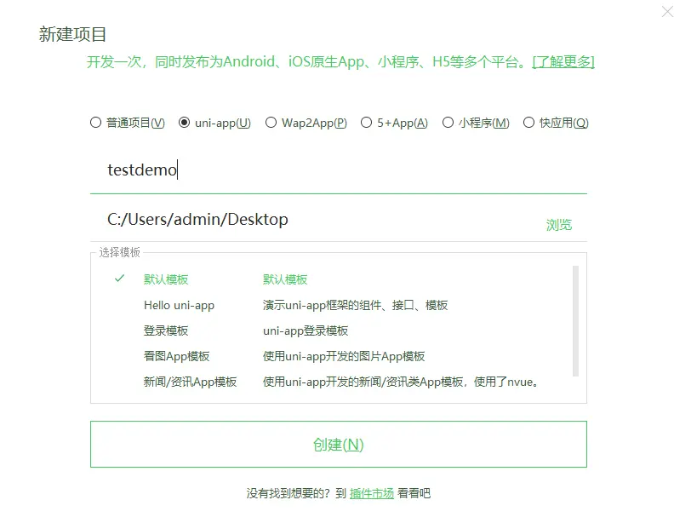Open the 了解更多 link
The image size is (674, 523).
click(563, 62)
